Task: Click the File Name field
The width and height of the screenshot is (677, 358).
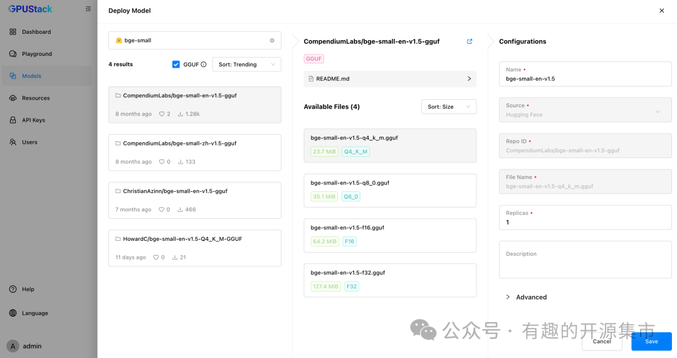Action: coord(585,181)
